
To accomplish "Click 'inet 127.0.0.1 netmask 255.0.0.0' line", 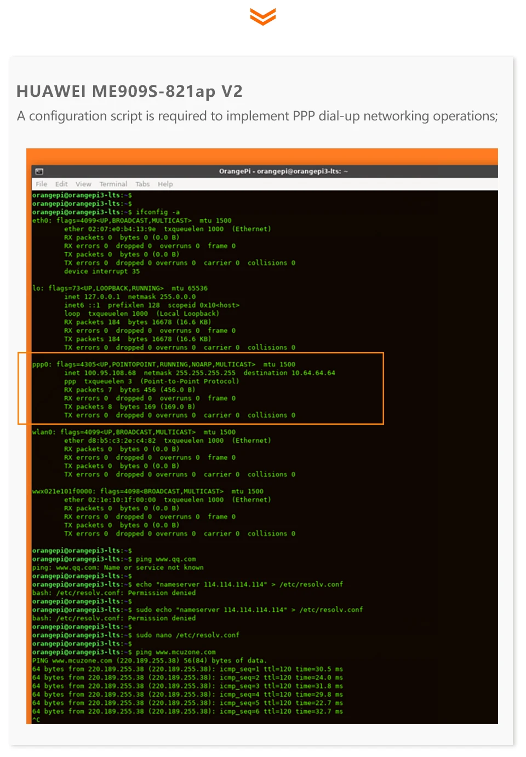I will 130,297.
